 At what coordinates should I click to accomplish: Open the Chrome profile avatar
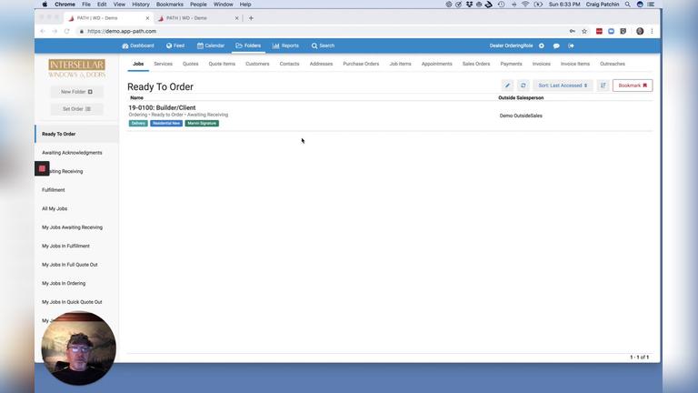pyautogui.click(x=640, y=31)
